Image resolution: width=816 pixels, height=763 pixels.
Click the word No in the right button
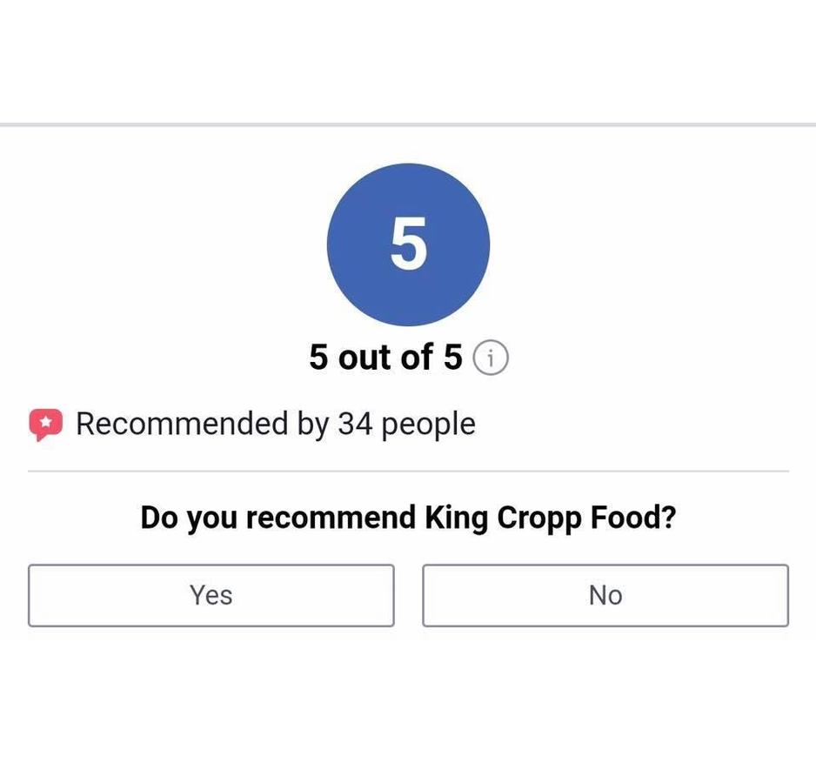pos(605,595)
